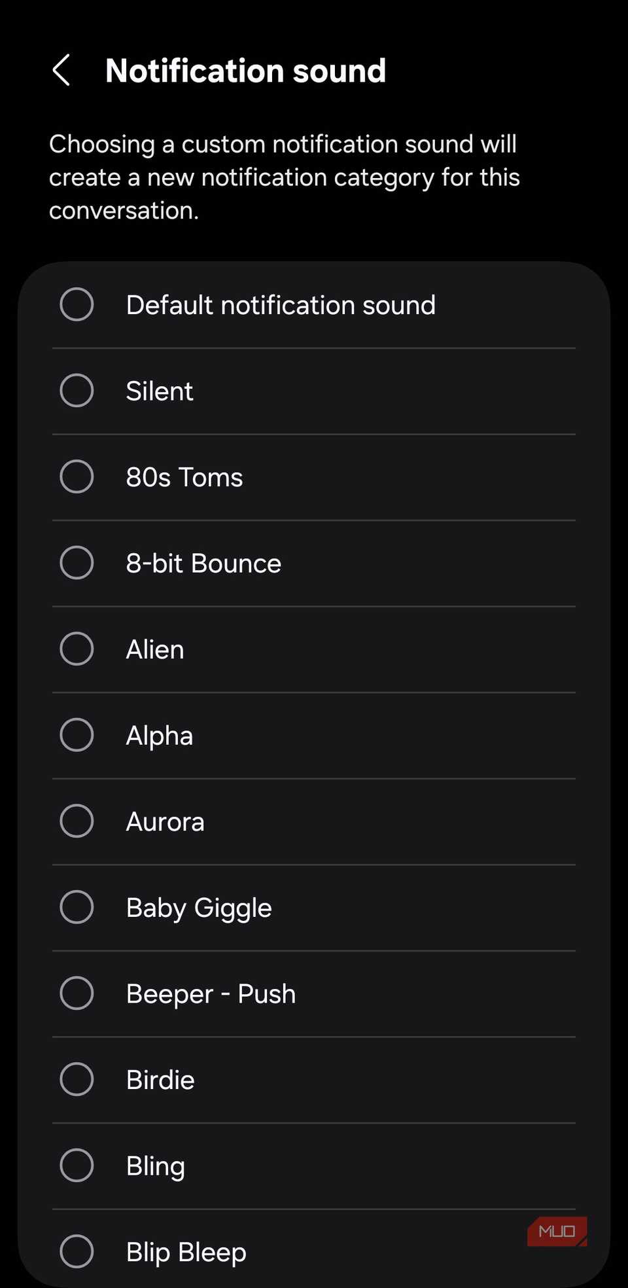Click the Silent label text

click(158, 391)
